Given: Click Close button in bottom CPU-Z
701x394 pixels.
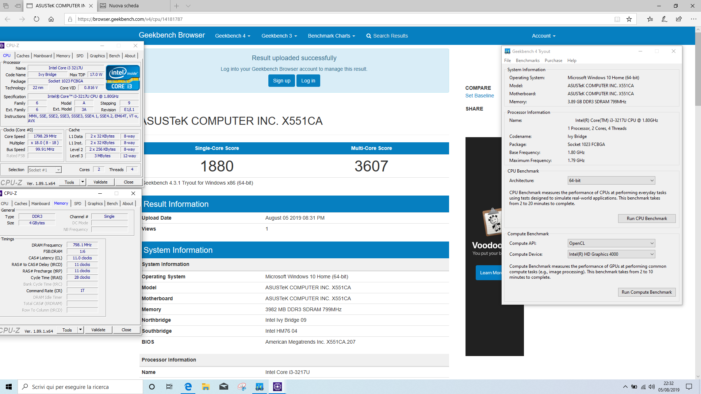Looking at the screenshot, I should (x=126, y=330).
